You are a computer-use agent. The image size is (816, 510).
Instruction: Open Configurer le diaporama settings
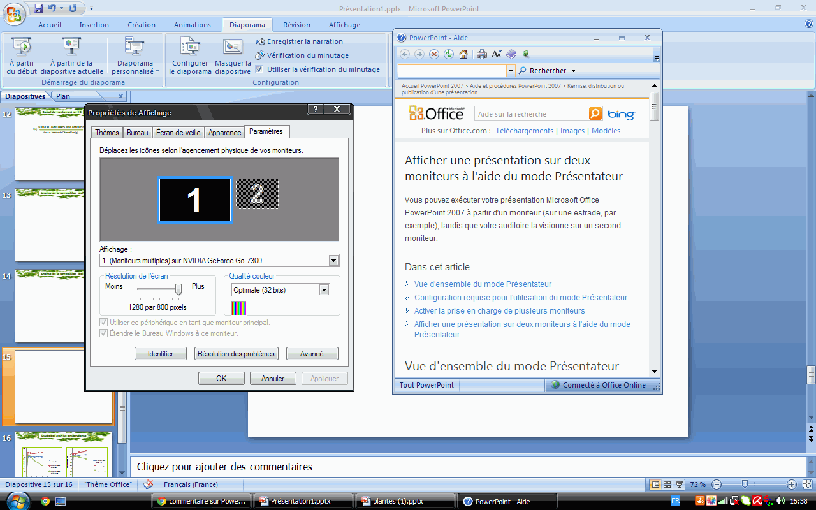click(190, 56)
